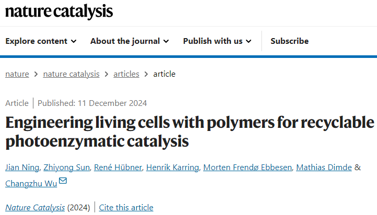Go to nature breadcrumb link

[x=17, y=74]
